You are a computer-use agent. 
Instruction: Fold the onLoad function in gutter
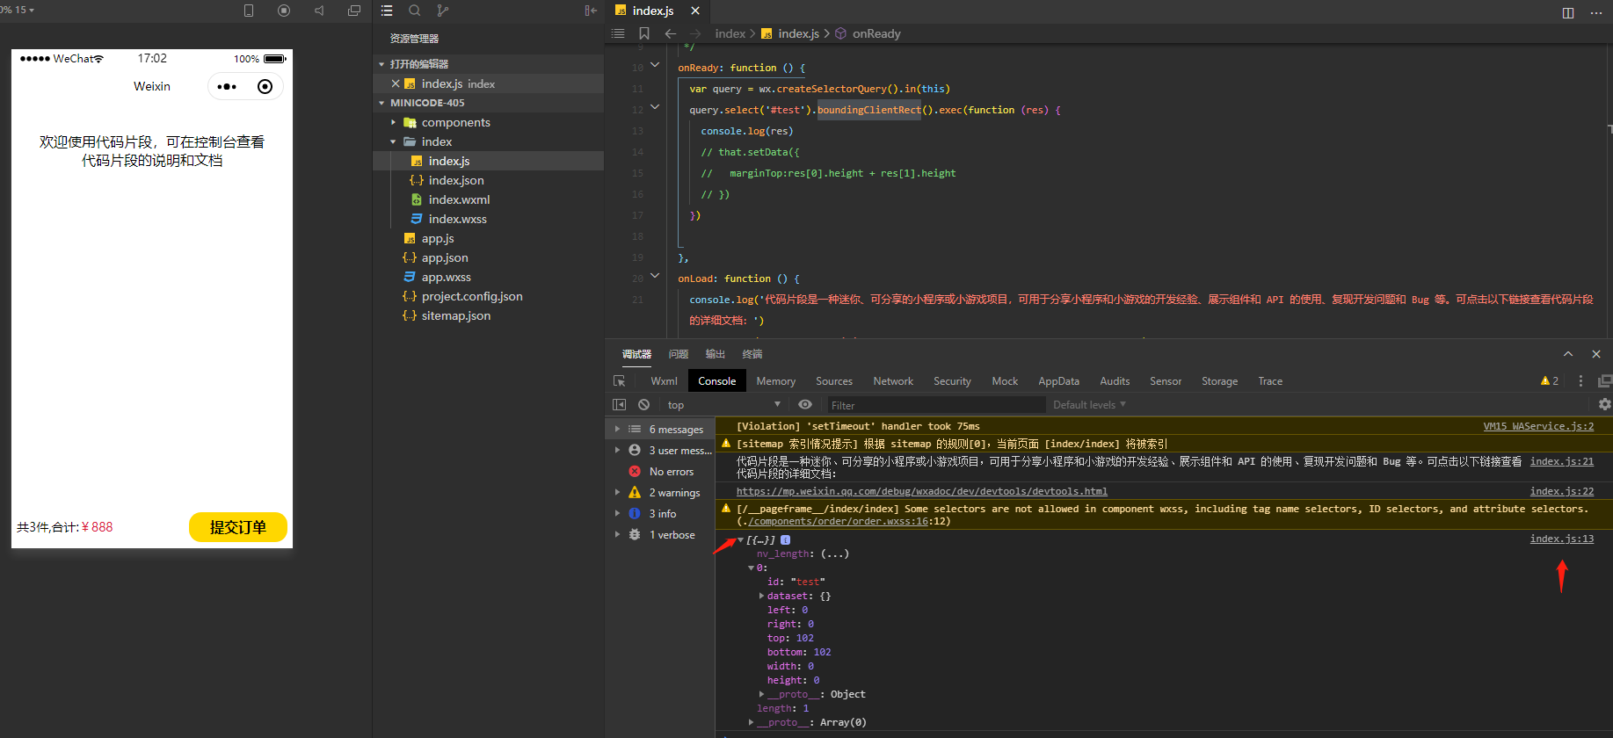pyautogui.click(x=655, y=276)
